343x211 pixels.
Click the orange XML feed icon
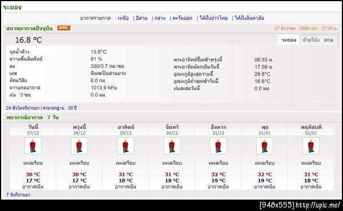(x=63, y=28)
